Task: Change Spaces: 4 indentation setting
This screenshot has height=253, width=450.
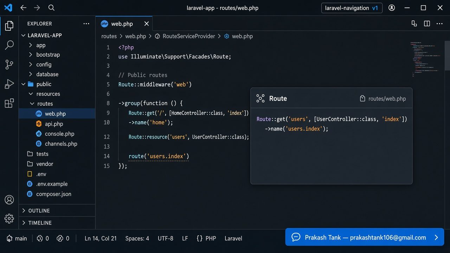Action: pos(137,238)
